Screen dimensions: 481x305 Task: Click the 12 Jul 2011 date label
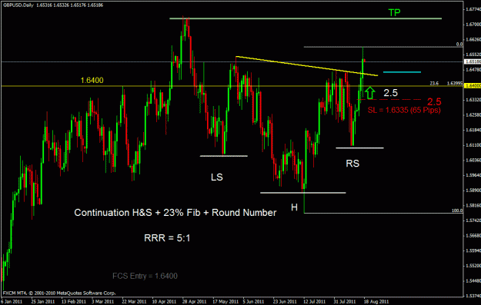click(315, 302)
